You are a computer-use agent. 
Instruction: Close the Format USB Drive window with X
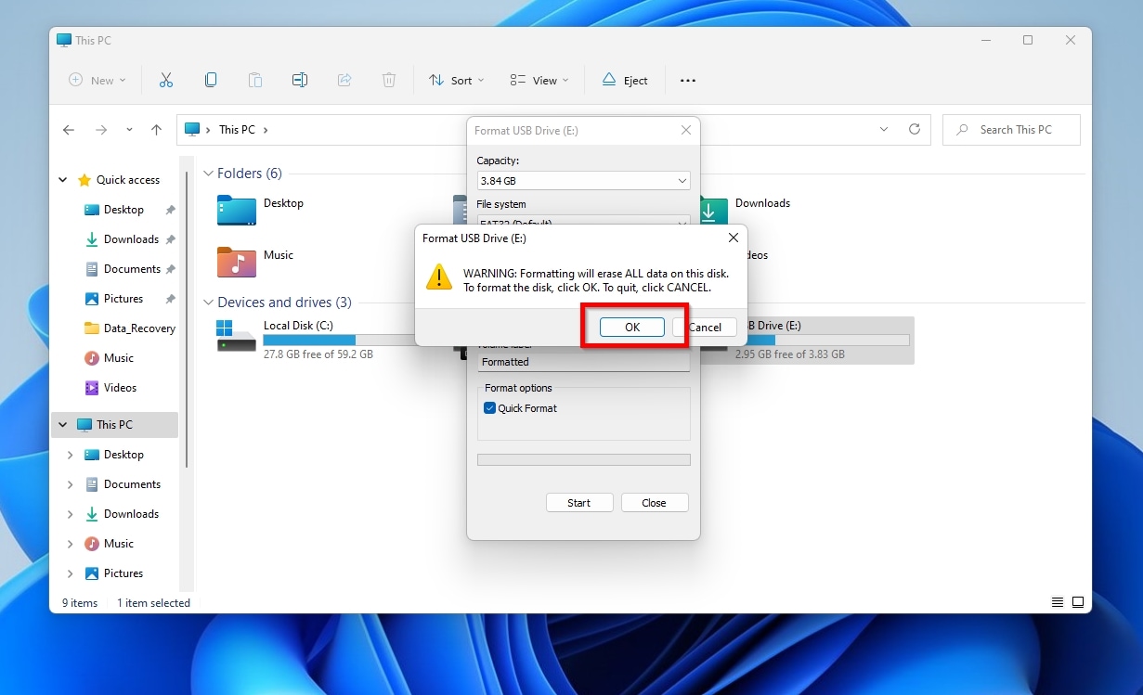685,131
